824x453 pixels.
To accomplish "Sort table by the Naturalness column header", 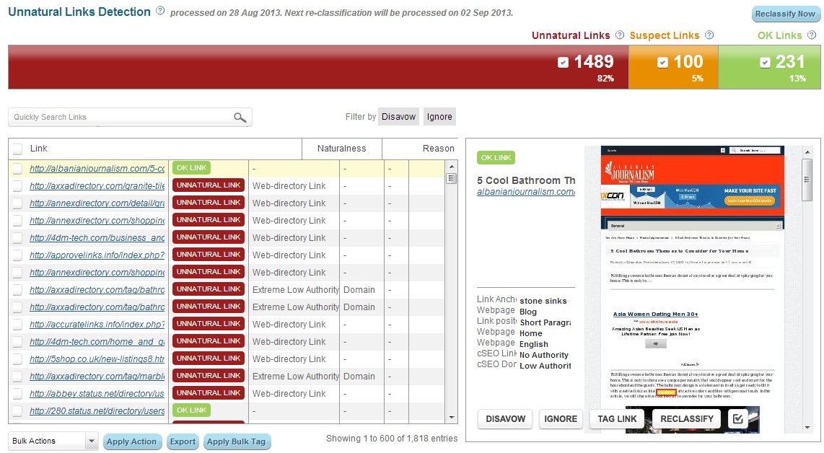I will point(341,149).
